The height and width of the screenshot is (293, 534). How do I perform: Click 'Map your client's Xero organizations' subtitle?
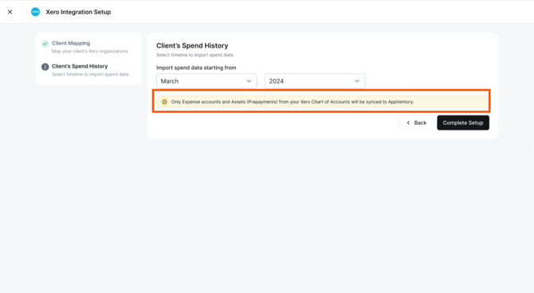90,52
